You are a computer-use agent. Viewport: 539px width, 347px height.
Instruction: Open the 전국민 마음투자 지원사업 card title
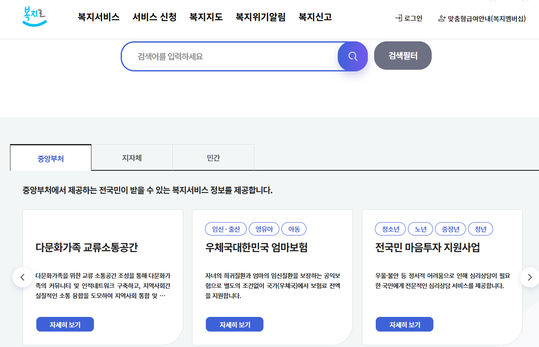coord(428,248)
